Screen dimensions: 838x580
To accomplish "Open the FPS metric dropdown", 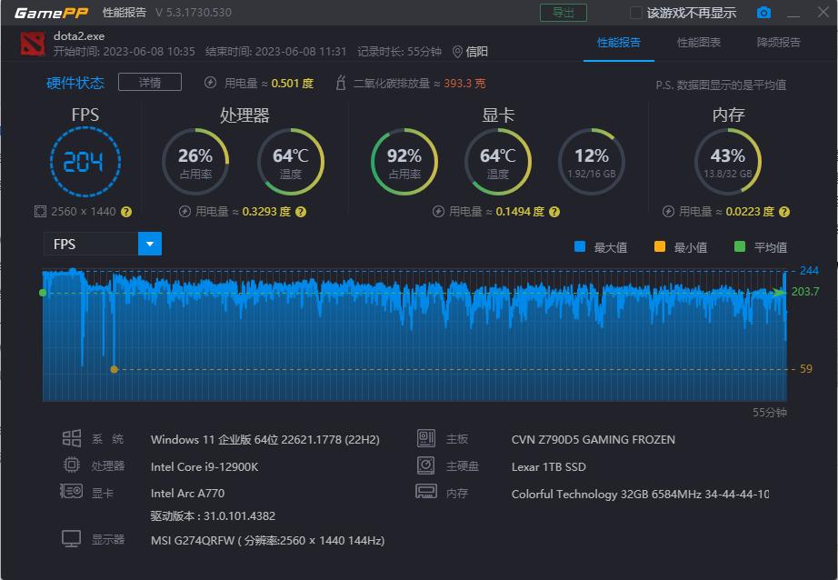I will pyautogui.click(x=149, y=244).
